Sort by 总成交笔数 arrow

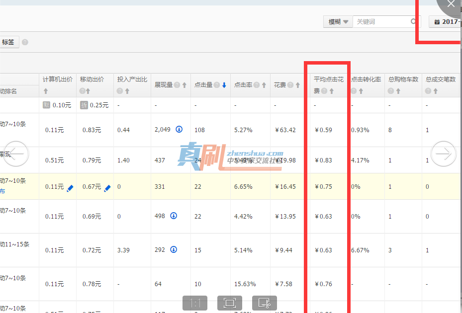click(x=436, y=91)
